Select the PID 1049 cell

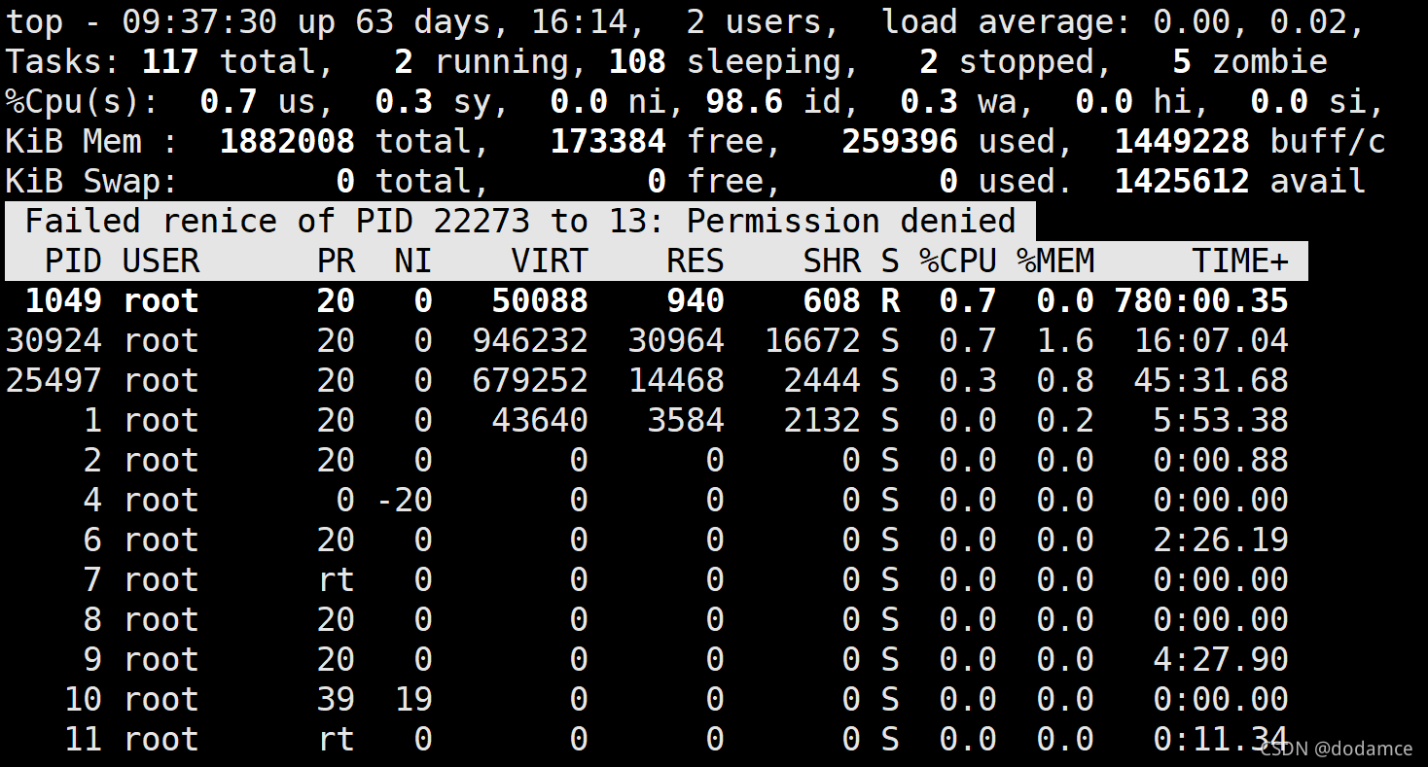click(63, 301)
